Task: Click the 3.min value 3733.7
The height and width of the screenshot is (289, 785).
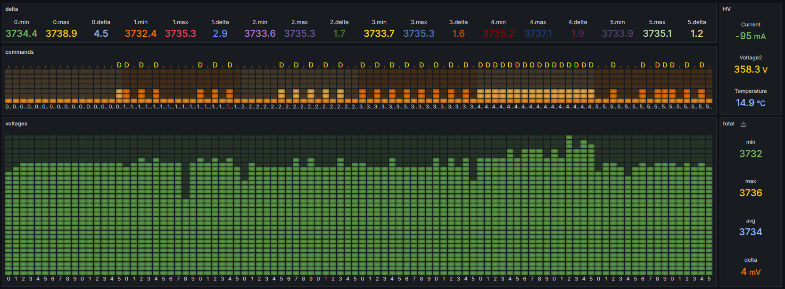Action: tap(379, 33)
